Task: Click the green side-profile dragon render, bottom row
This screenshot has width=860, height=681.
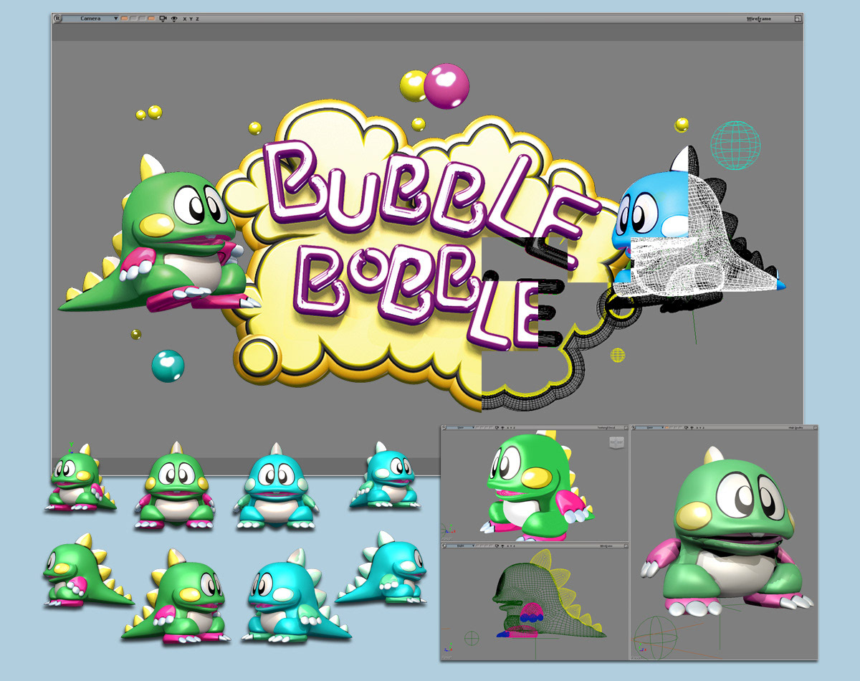Action: pos(86,571)
